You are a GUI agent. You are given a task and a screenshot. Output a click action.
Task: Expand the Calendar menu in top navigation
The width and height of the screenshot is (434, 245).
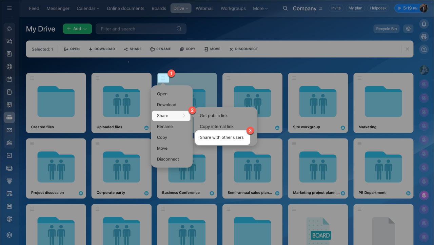pyautogui.click(x=88, y=8)
